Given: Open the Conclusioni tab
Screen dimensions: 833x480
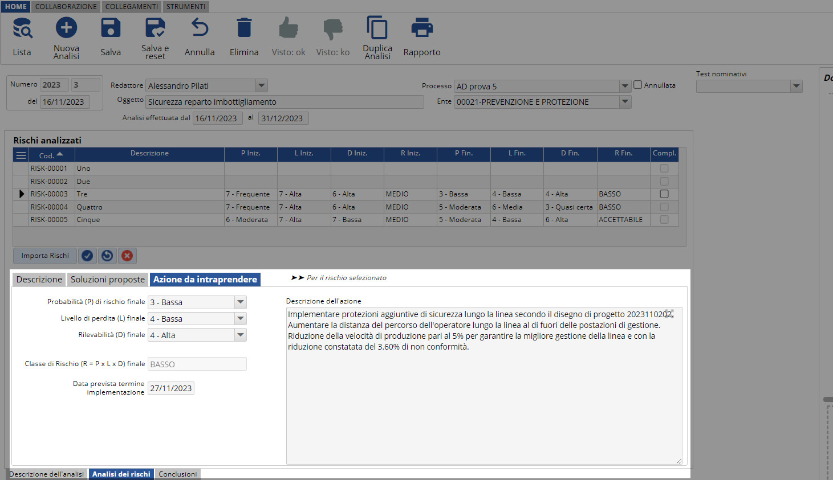Looking at the screenshot, I should 177,474.
